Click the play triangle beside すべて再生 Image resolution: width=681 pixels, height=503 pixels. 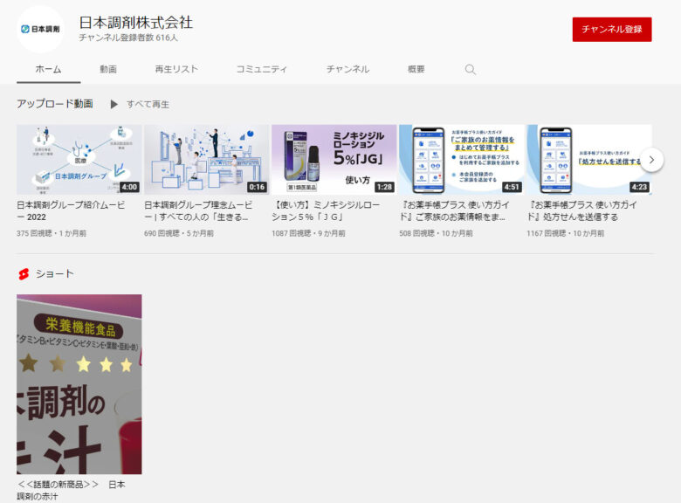pos(113,104)
